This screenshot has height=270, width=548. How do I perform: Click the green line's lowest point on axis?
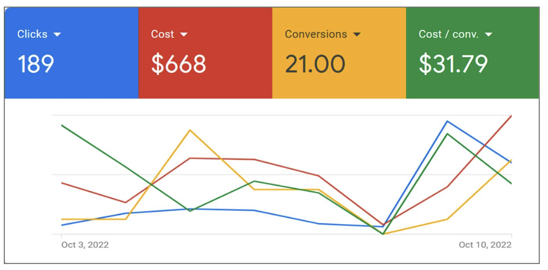tap(383, 234)
